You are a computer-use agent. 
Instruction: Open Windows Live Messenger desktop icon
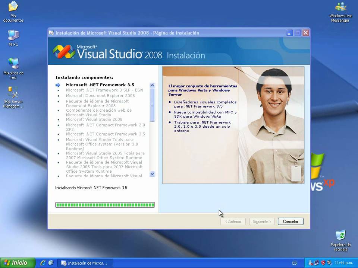(x=340, y=12)
